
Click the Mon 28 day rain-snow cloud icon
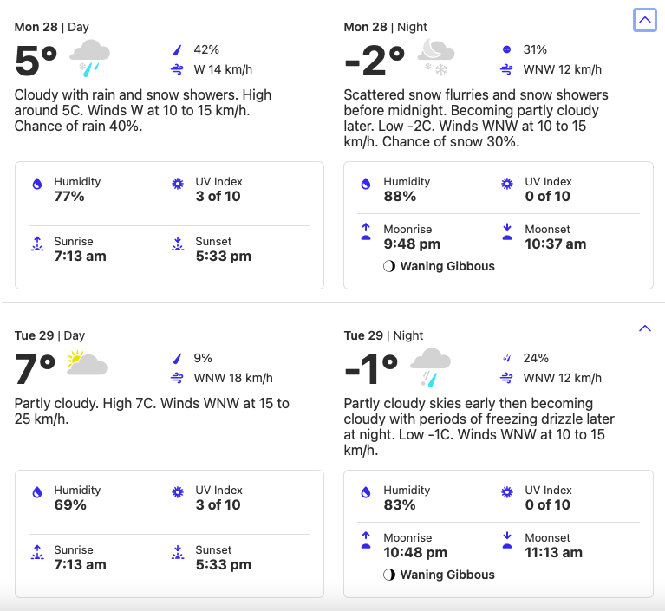point(89,57)
